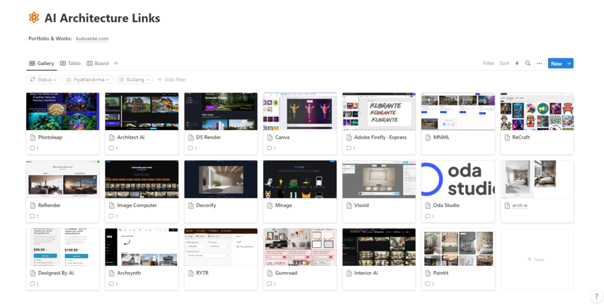Open the arch-e card title
604x305 pixels.
pos(520,205)
